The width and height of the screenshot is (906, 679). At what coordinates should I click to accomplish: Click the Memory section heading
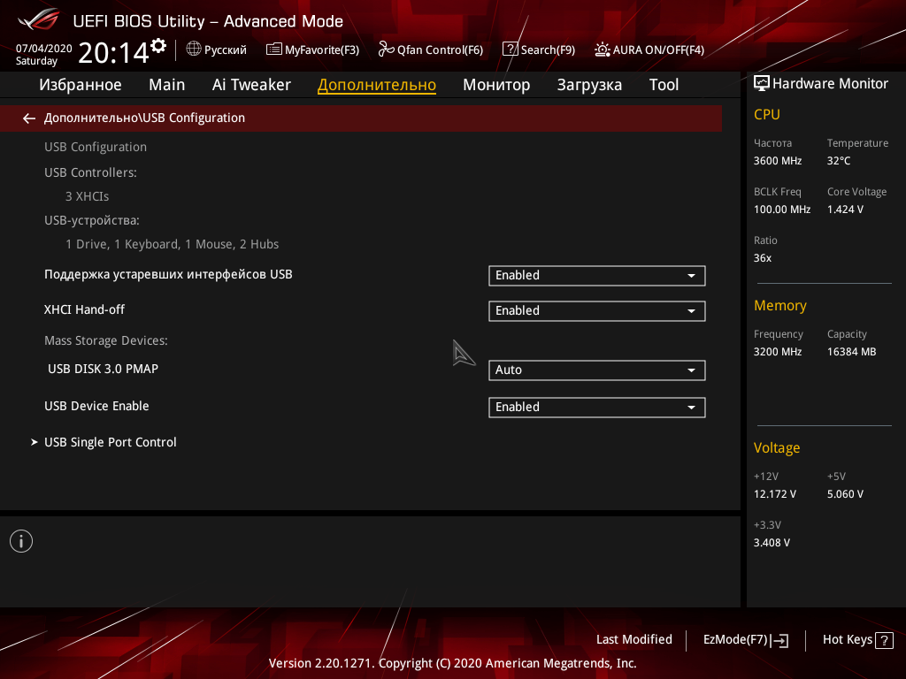780,305
